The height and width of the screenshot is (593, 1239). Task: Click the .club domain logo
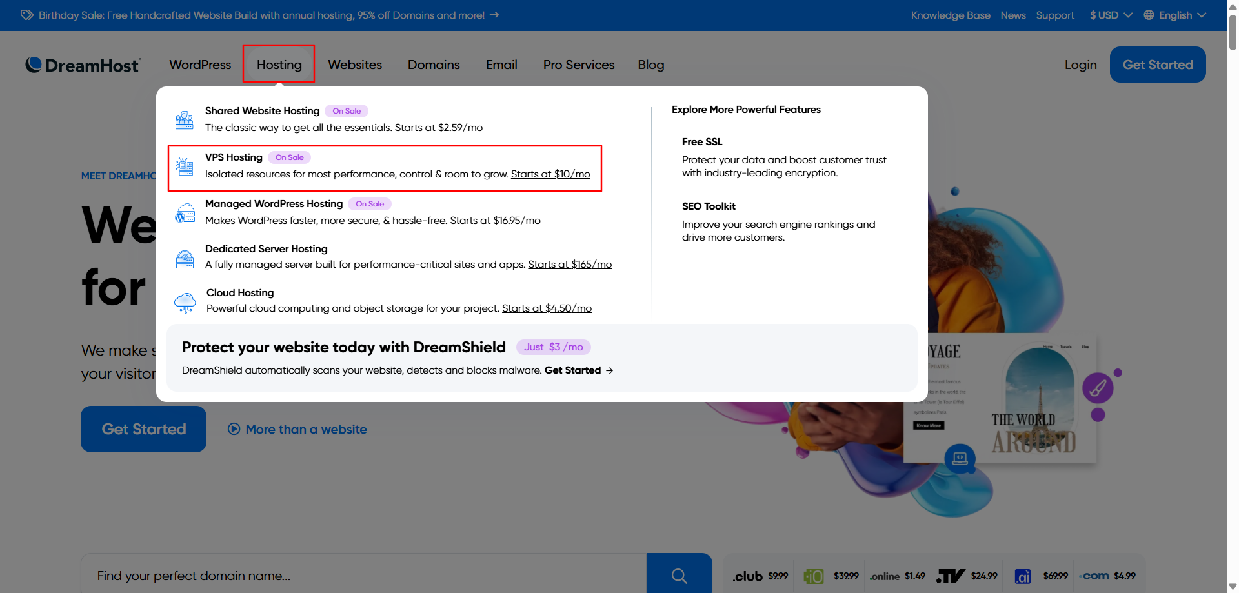click(x=747, y=576)
